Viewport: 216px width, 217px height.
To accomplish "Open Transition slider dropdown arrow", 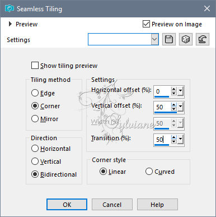I will coord(180,140).
